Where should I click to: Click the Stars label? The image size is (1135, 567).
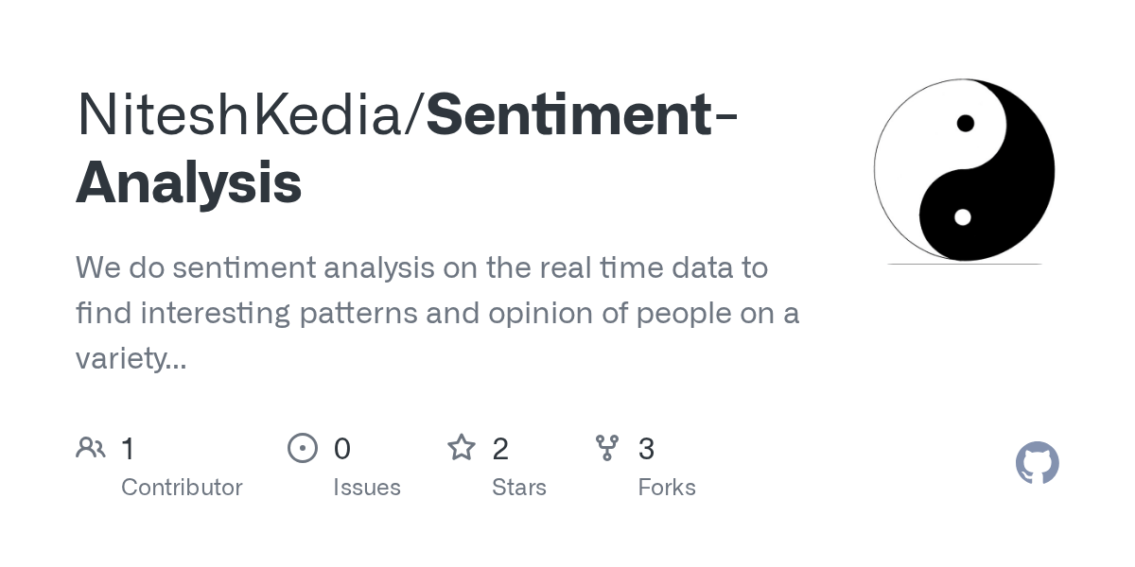click(x=519, y=488)
